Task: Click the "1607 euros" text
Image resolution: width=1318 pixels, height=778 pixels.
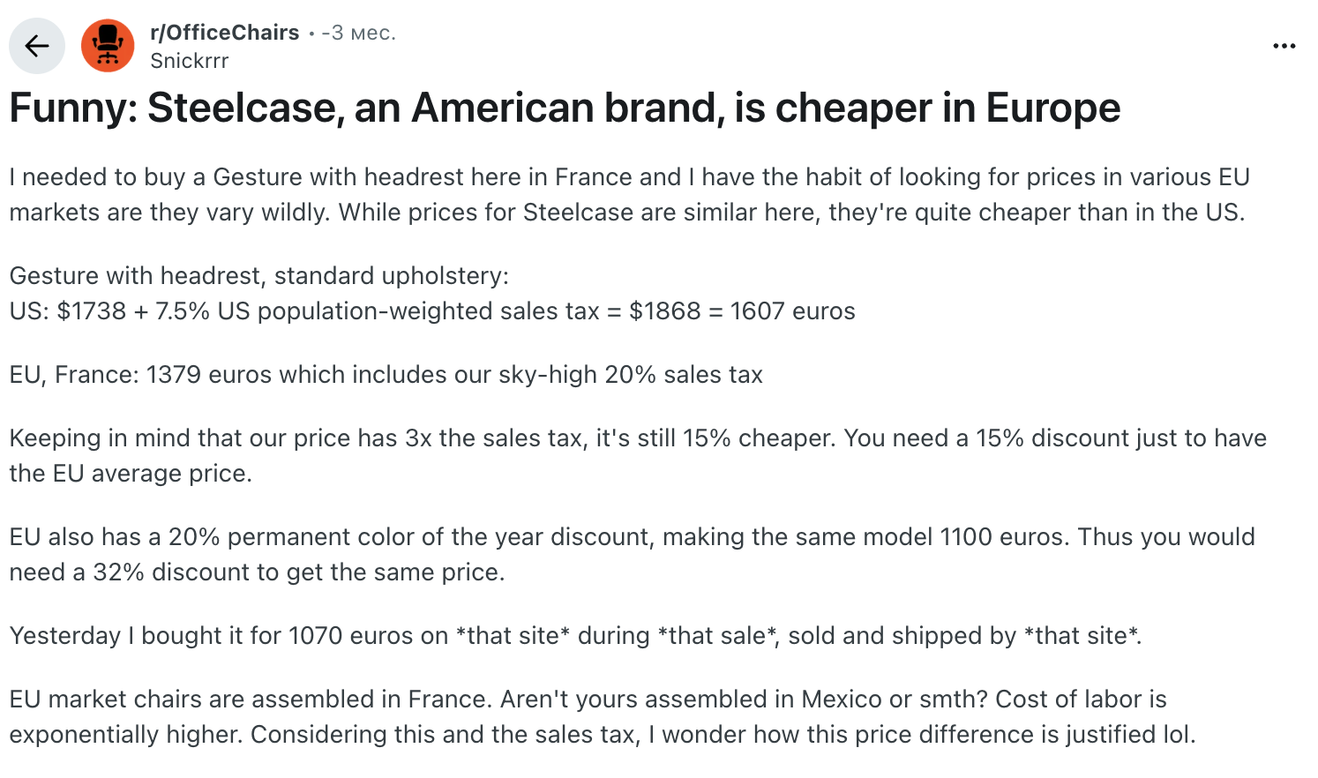Action: [x=792, y=311]
